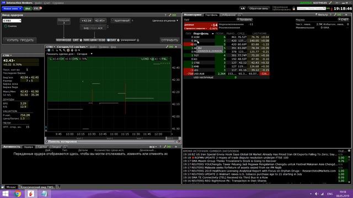
Task: Open the Trader Workstation taskbar icon
Action: [x=31, y=194]
